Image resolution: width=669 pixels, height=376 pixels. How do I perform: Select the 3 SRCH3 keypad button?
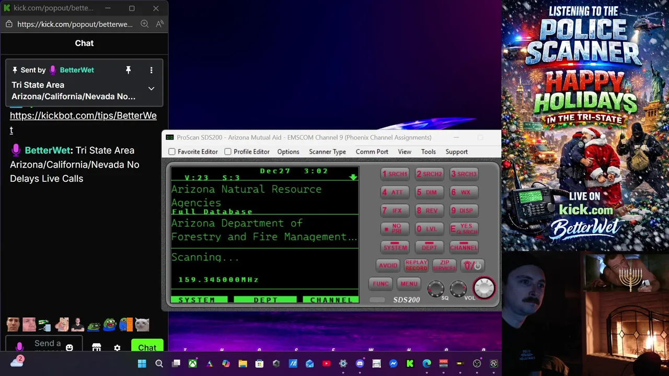tap(464, 174)
